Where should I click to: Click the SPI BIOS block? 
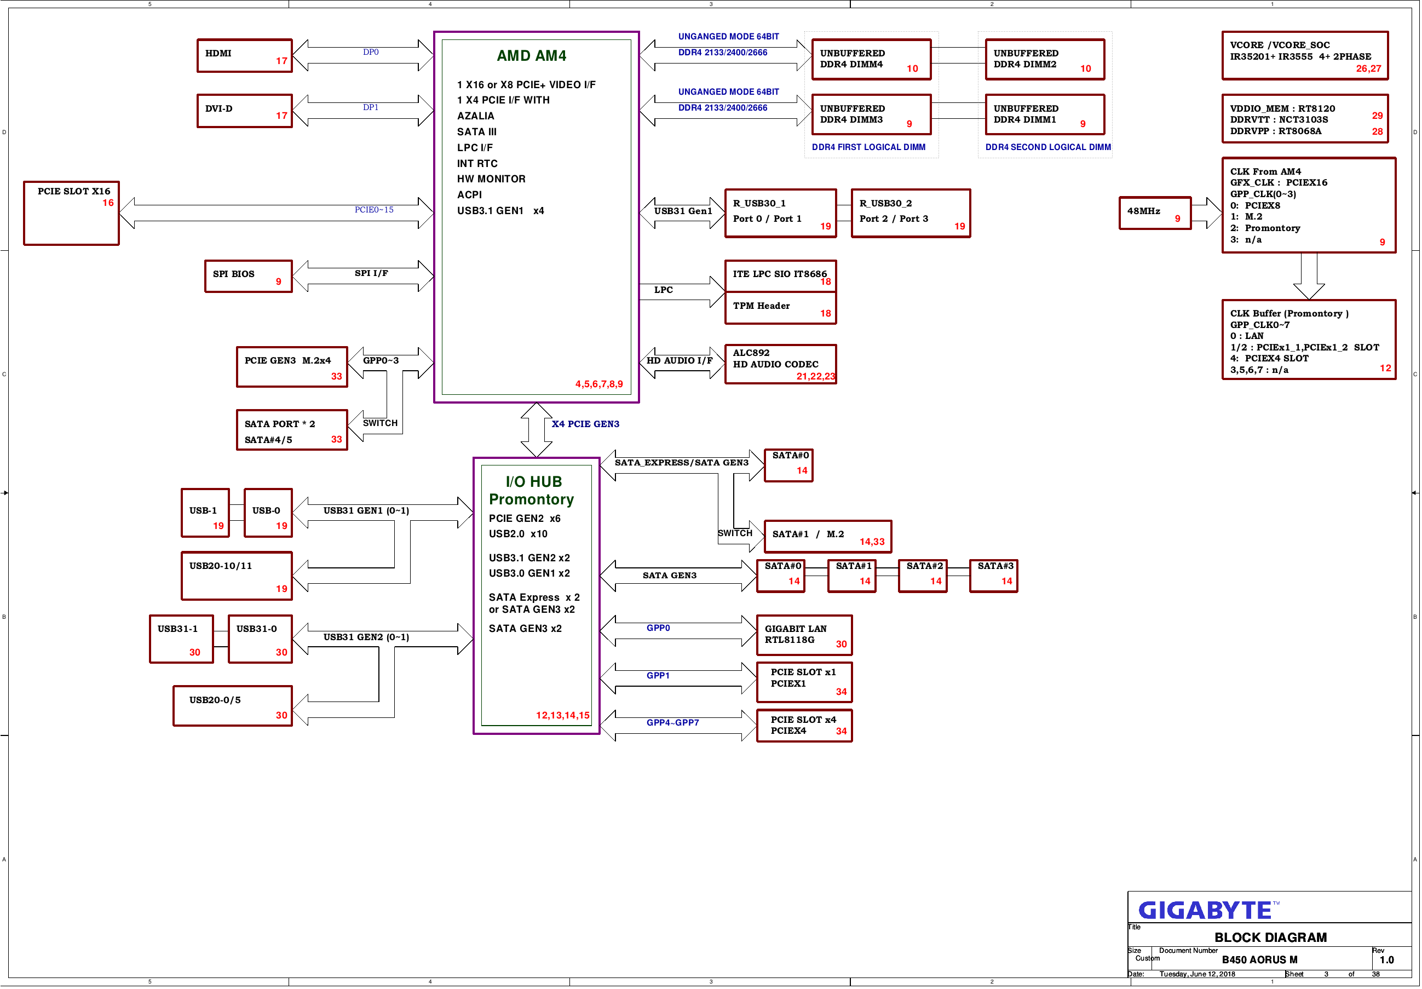[x=249, y=276]
